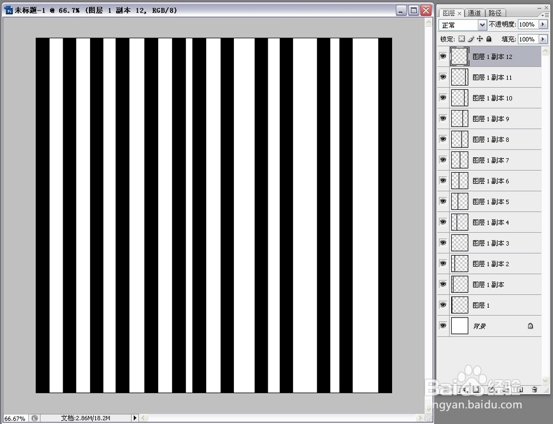Toggle visibility of 图层 1 副本 7

tap(443, 160)
